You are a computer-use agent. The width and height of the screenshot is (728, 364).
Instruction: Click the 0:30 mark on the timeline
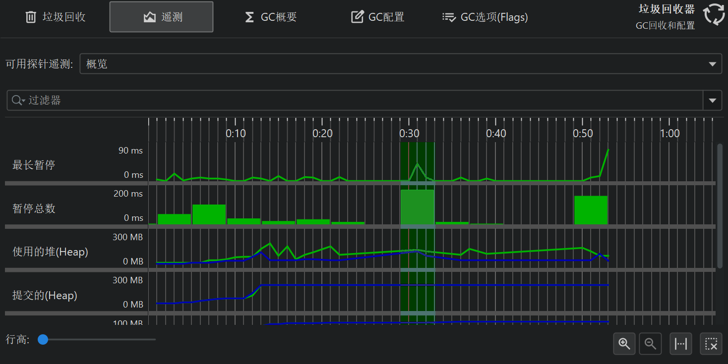pyautogui.click(x=409, y=134)
